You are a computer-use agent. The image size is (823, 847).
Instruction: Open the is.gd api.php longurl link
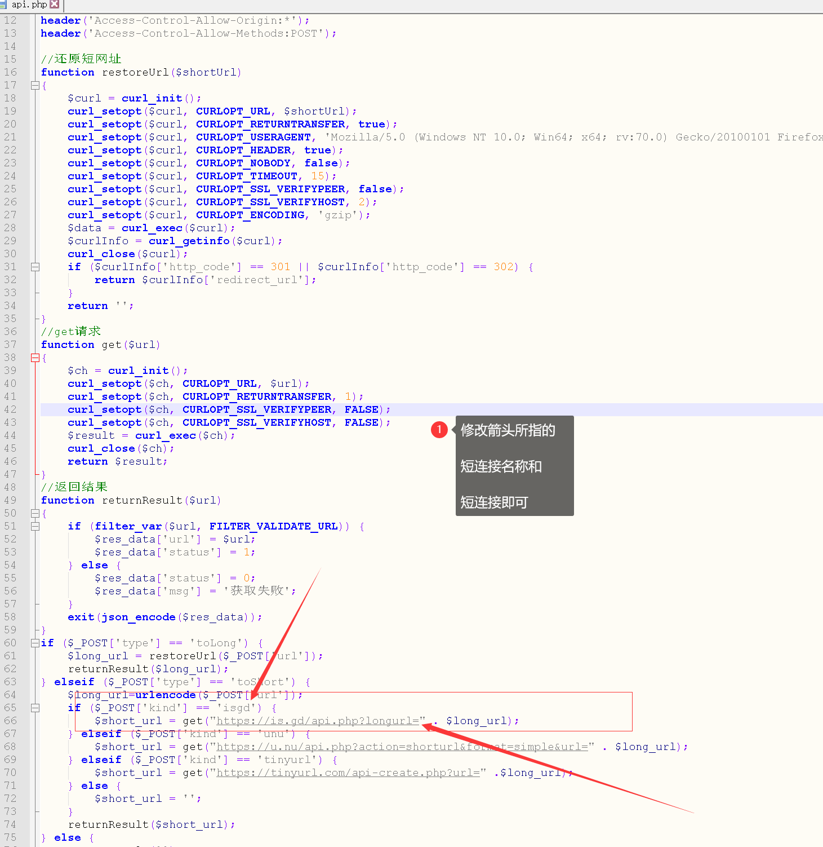(x=318, y=721)
